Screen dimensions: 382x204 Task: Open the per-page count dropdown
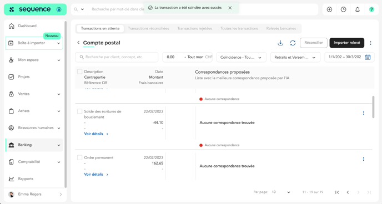tap(281, 192)
